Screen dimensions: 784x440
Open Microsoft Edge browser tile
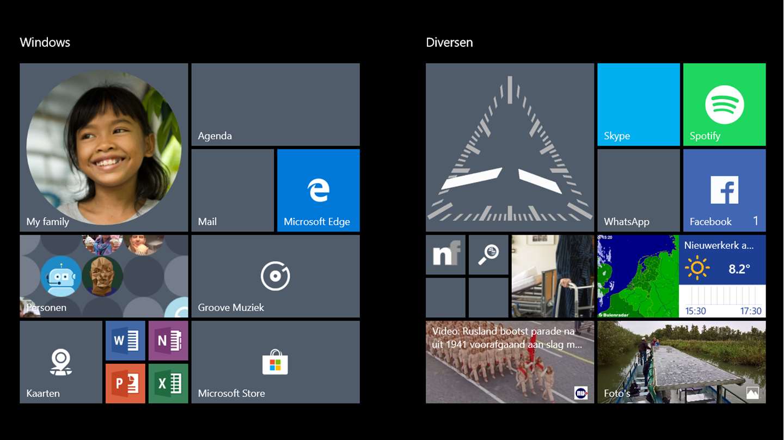pos(318,191)
